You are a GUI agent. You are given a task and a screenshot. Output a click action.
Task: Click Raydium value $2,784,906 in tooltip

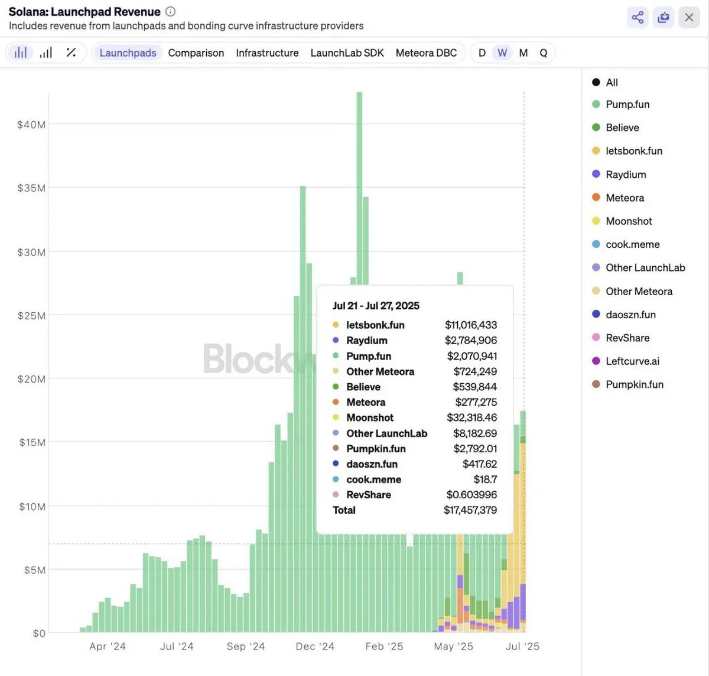471,340
